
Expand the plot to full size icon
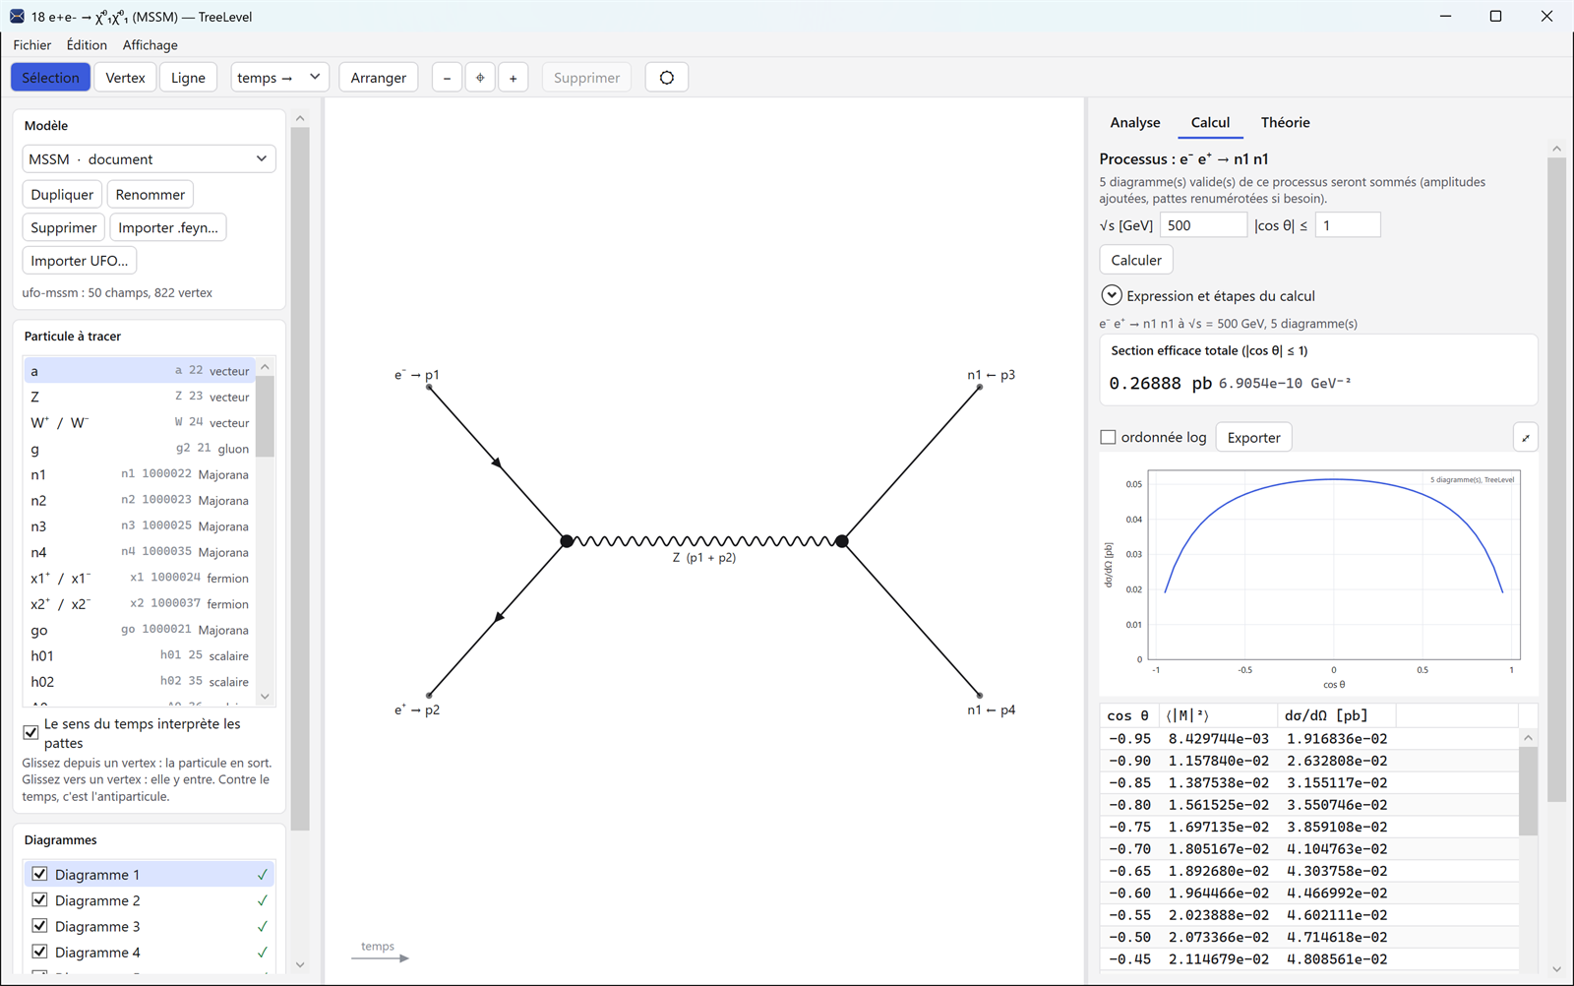1526,438
